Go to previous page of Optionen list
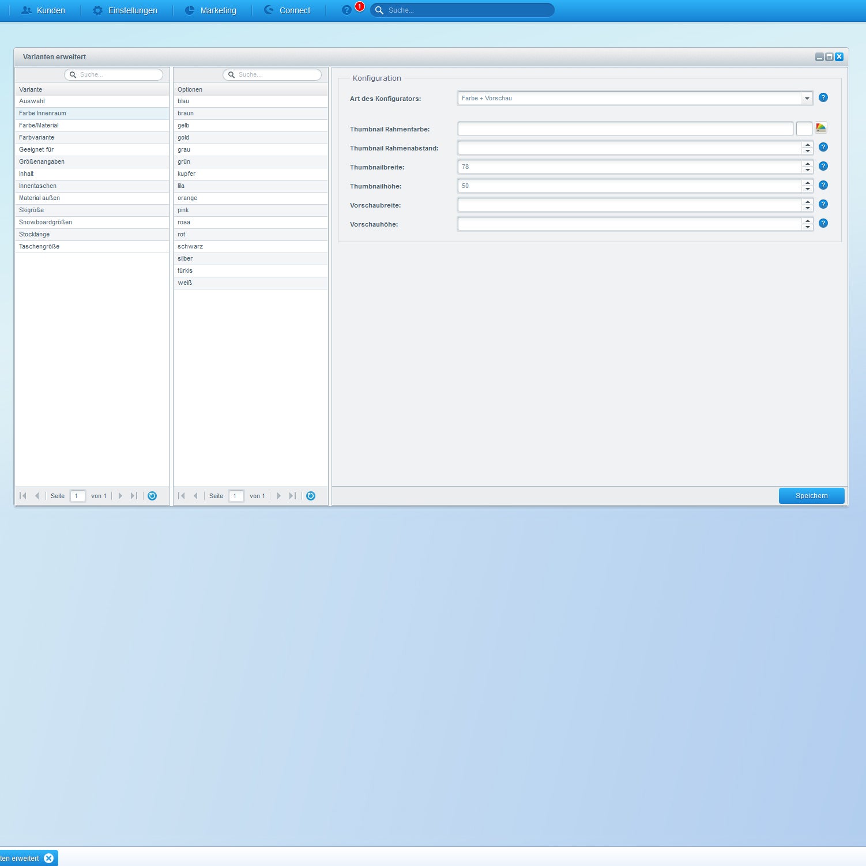866x866 pixels. pos(195,496)
